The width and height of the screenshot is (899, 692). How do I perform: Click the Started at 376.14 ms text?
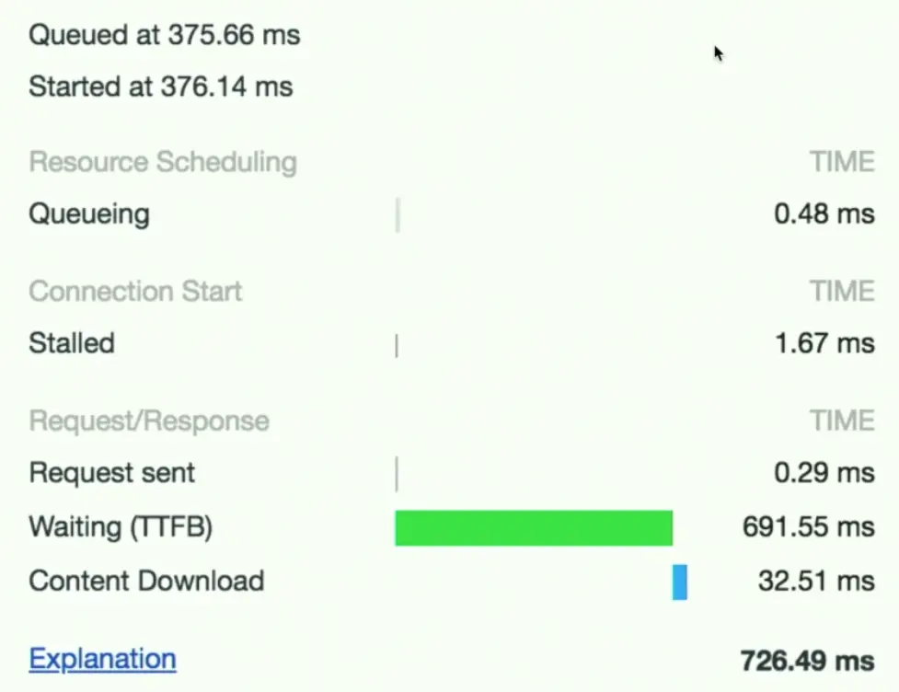[x=161, y=87]
